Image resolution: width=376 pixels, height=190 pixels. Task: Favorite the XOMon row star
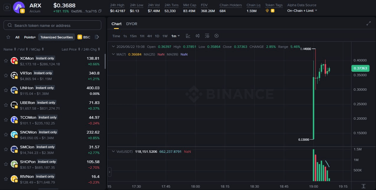(x=6, y=61)
